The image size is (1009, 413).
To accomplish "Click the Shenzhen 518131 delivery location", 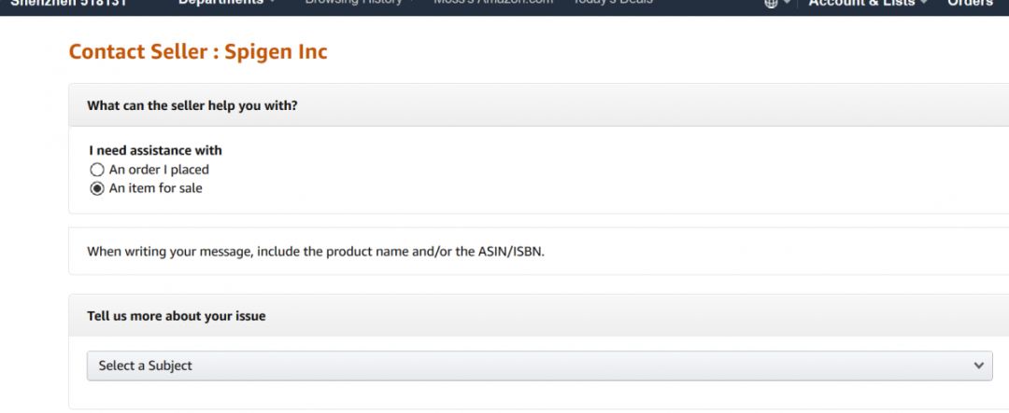I will (x=68, y=3).
